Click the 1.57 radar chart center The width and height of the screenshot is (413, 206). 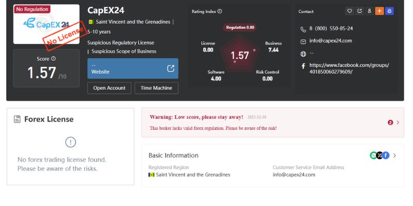click(240, 56)
